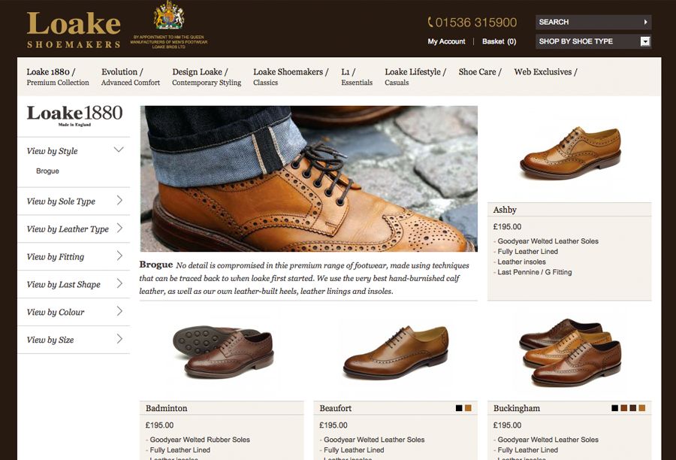The image size is (676, 460).
Task: Open the Buckingham shoes product image
Action: tap(570, 352)
